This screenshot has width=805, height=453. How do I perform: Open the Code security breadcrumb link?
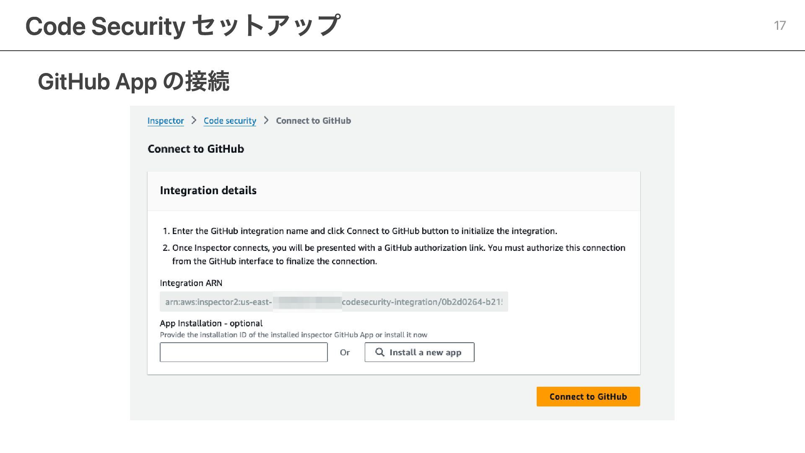point(230,121)
